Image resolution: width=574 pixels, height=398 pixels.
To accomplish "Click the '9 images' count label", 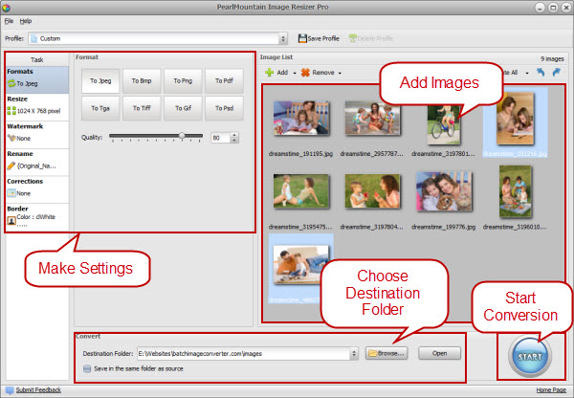I will [552, 59].
